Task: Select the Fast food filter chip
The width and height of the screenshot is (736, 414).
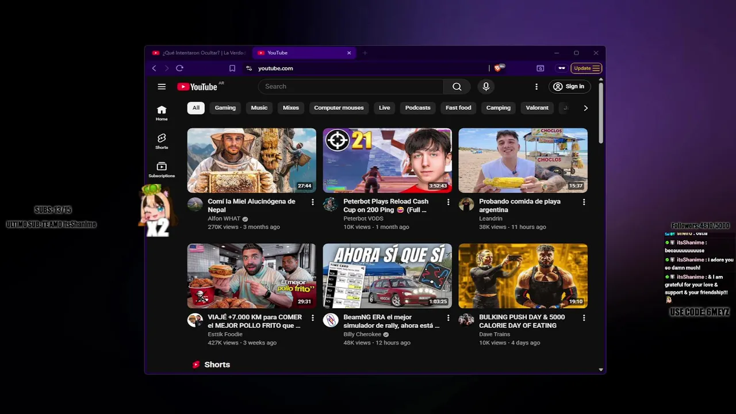Action: point(458,108)
